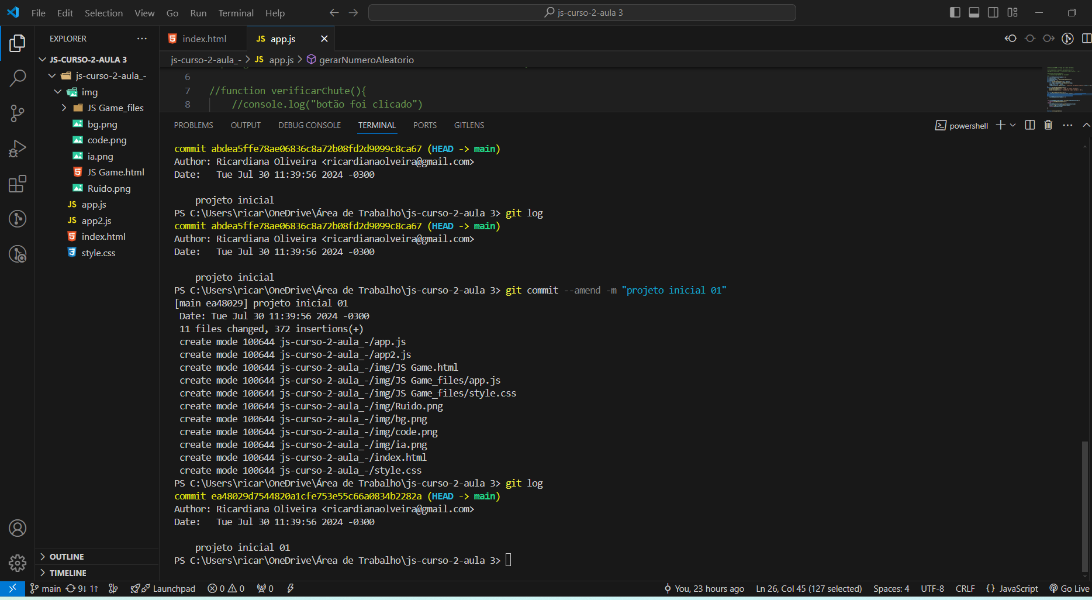The width and height of the screenshot is (1092, 600).
Task: Synchronize changes in the status bar
Action: (x=82, y=588)
